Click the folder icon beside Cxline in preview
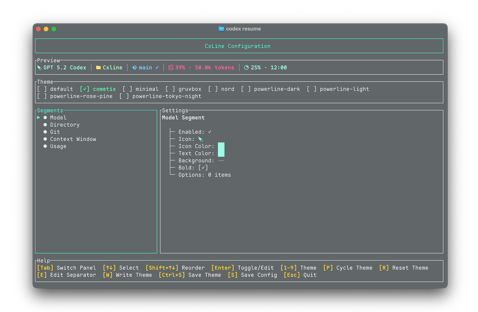Image resolution: width=478 pixels, height=312 pixels. tap(98, 68)
